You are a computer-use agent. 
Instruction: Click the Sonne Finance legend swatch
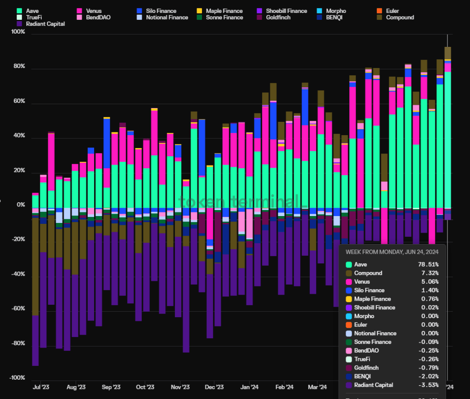pyautogui.click(x=199, y=17)
